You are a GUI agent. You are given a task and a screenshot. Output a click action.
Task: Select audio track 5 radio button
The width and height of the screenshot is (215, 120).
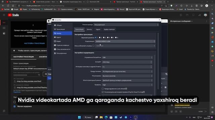click(112, 38)
